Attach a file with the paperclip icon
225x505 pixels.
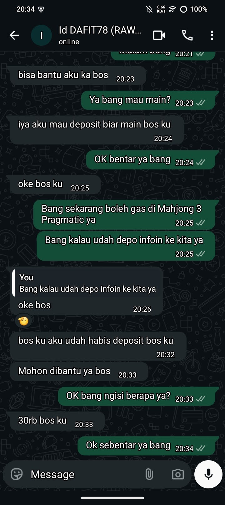tap(149, 474)
